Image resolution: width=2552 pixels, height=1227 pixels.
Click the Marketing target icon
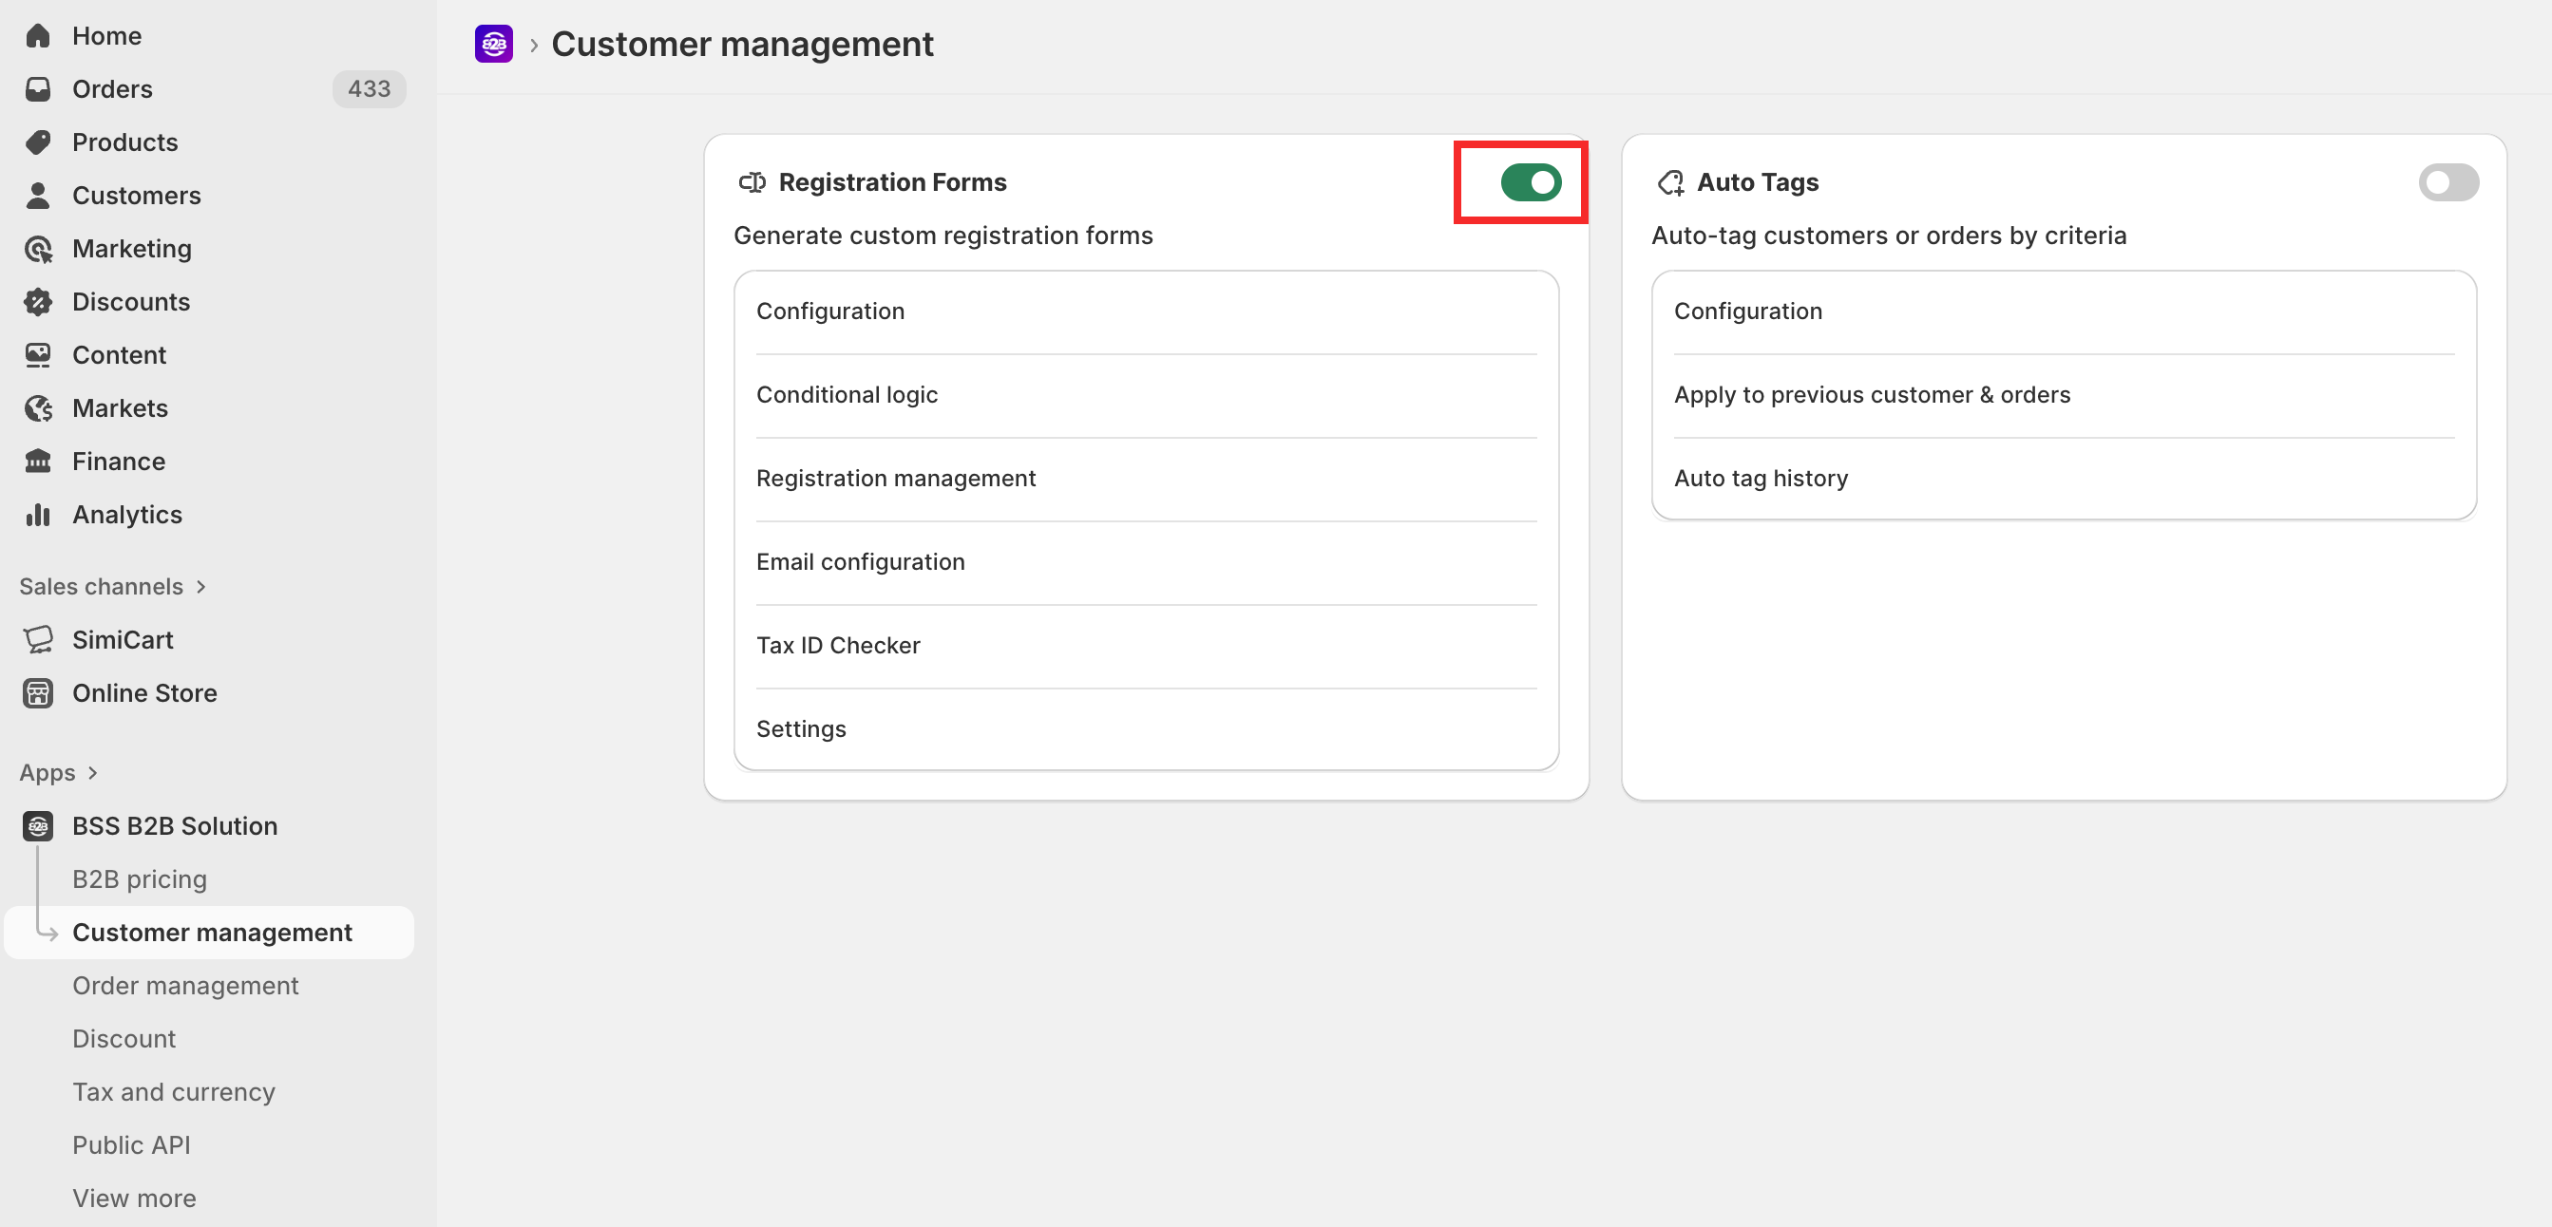tap(38, 249)
